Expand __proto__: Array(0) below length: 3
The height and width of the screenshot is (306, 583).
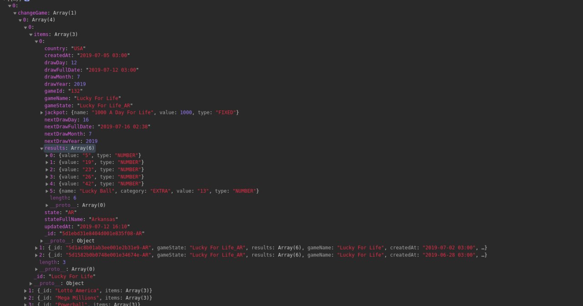[36, 269]
